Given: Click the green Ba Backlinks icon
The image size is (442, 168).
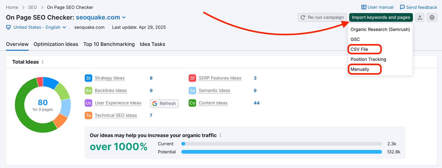Looking at the screenshot, I should (88, 90).
